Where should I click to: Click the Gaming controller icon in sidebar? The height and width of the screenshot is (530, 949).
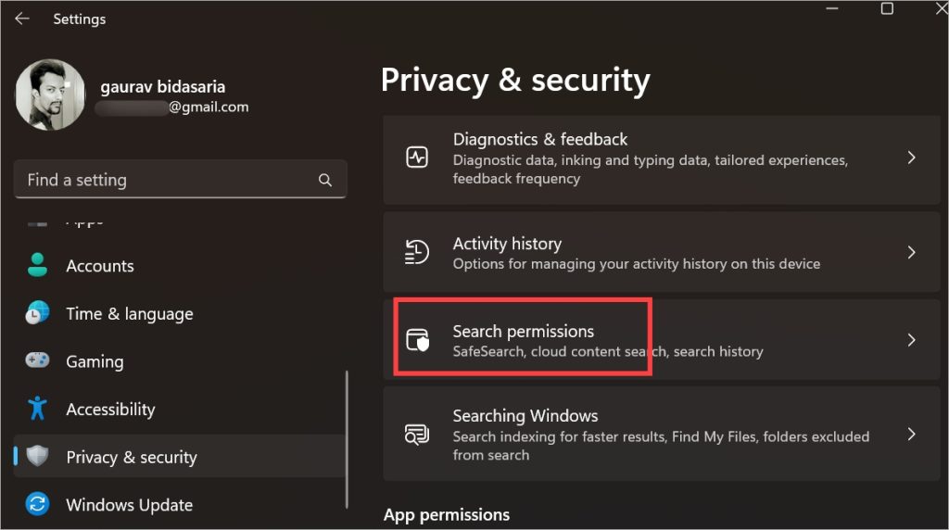click(38, 361)
